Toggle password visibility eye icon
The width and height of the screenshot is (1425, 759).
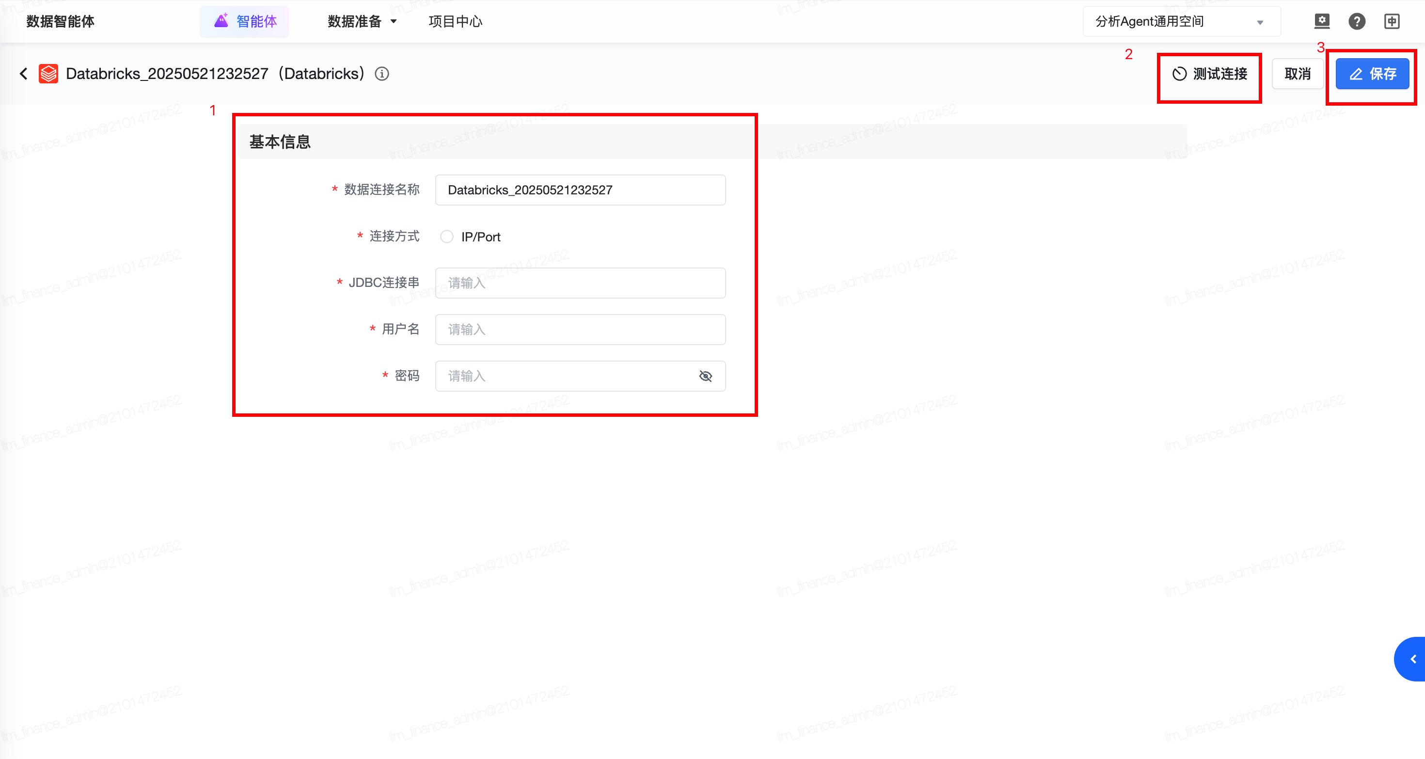tap(705, 376)
